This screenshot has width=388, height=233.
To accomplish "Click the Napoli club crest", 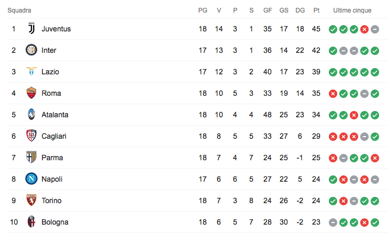I will pyautogui.click(x=31, y=179).
